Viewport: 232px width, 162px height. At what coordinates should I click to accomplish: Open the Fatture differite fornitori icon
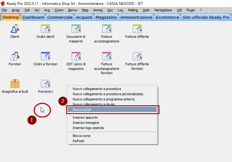tap(137, 56)
